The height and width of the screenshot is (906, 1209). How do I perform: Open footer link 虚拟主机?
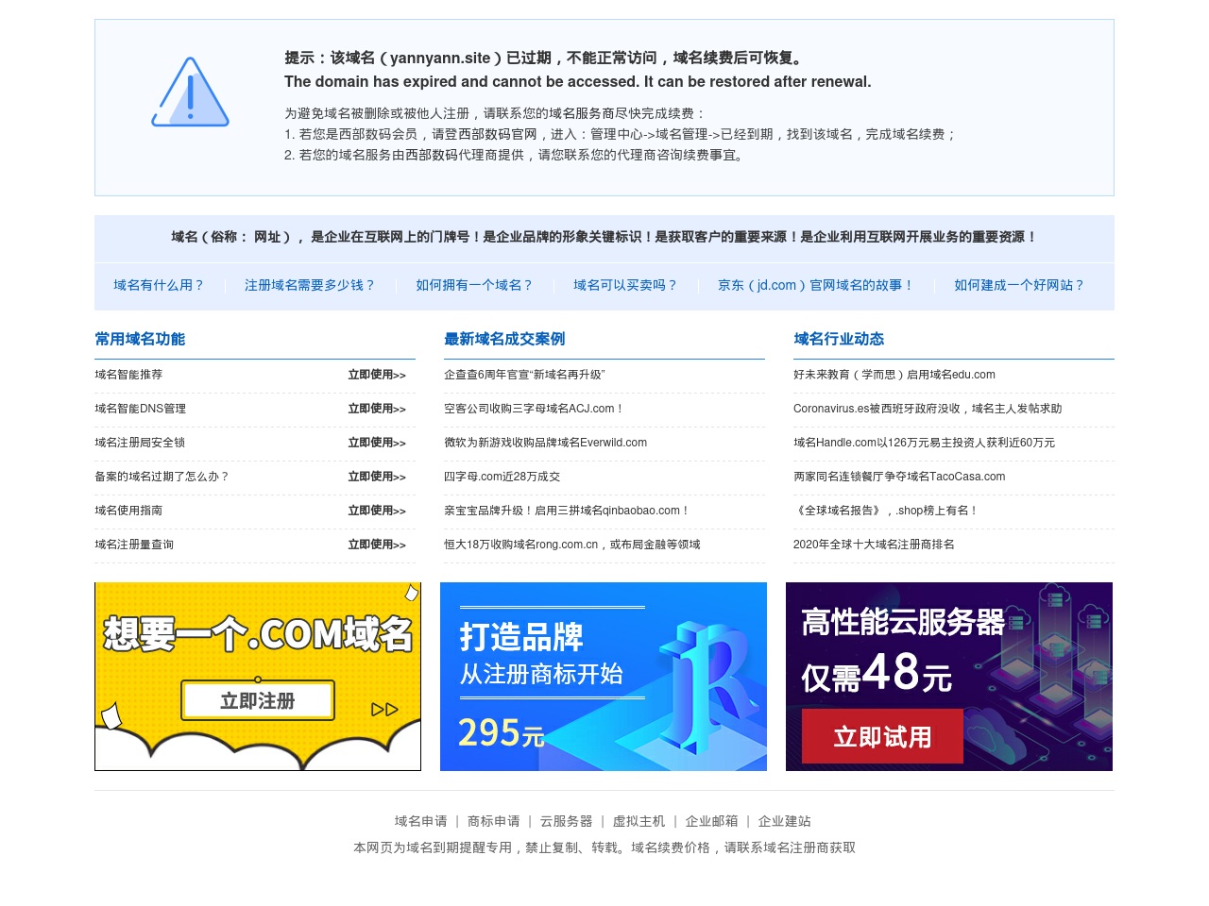(x=639, y=821)
